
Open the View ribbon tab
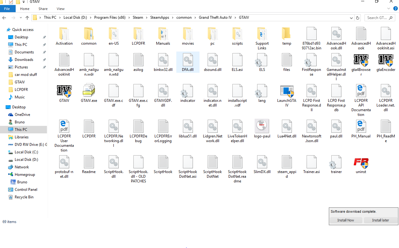(61, 9)
